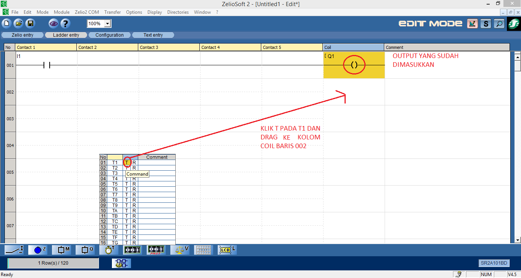Screen dimensions: 521x278
Task: Select the Zx keys (Z) icon
Action: [x=38, y=250]
